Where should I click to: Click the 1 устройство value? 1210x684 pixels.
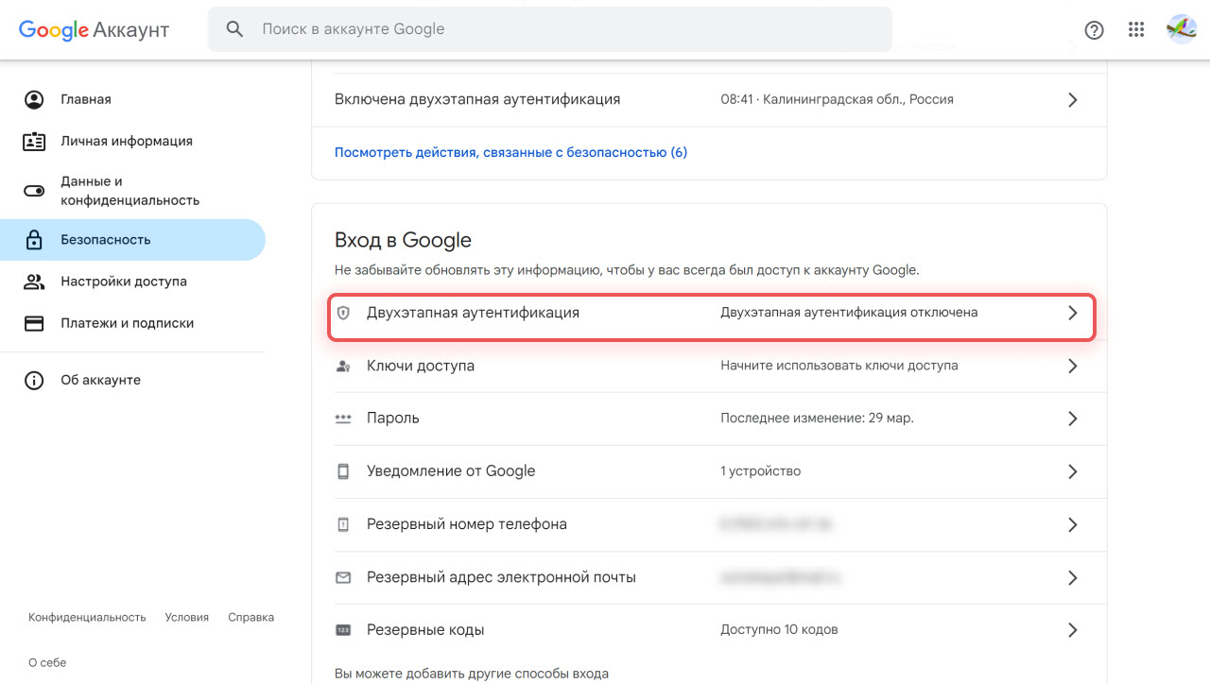pyautogui.click(x=761, y=471)
